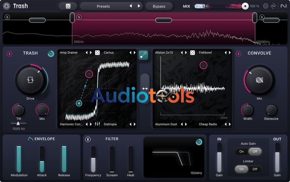Click the next arrow beside Cheap Radio
The image size is (290, 182).
[229, 124]
